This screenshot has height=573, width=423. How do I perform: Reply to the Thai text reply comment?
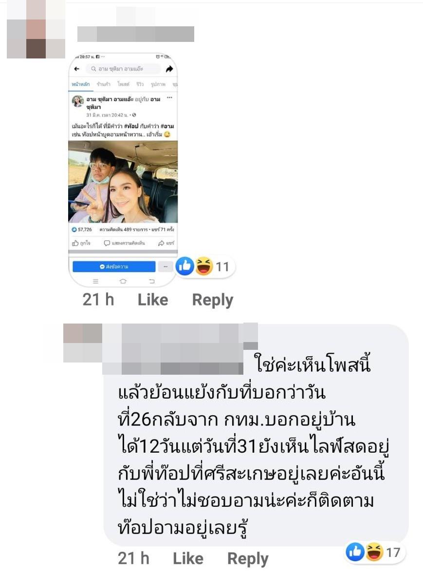point(248,559)
